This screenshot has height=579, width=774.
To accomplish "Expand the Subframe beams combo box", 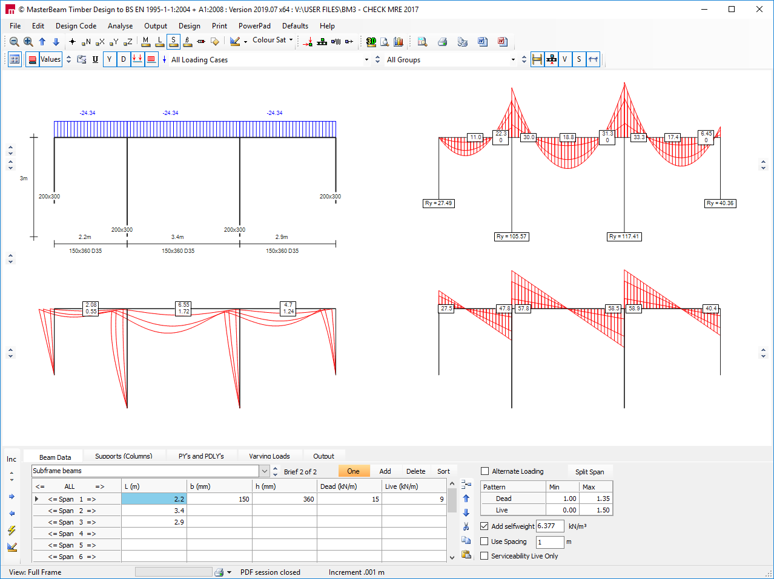I will 265,471.
